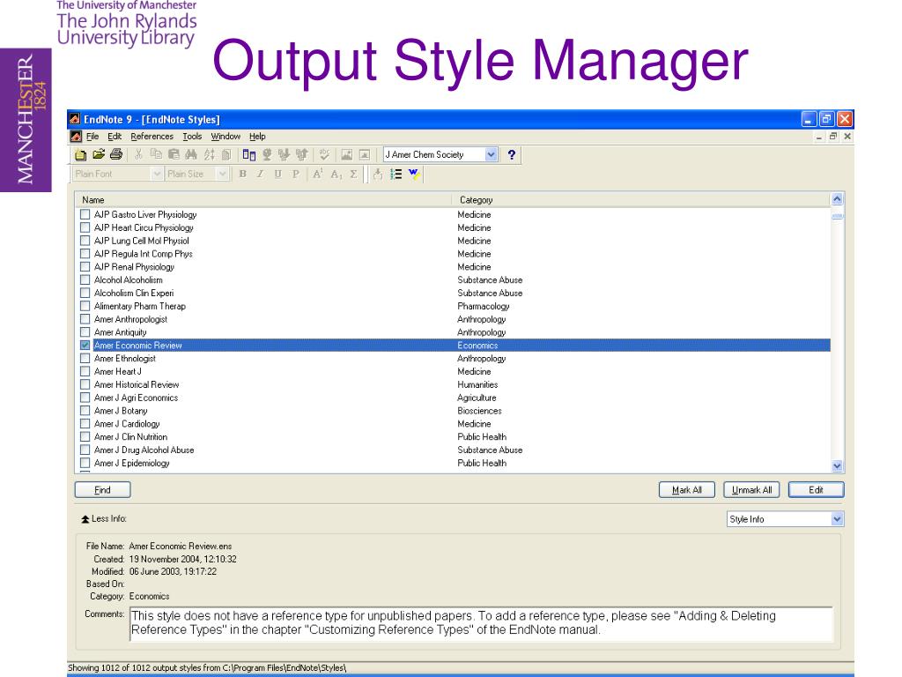Viewport: 902px width, 677px height.
Task: Click the Print icon in toolbar
Action: point(116,154)
